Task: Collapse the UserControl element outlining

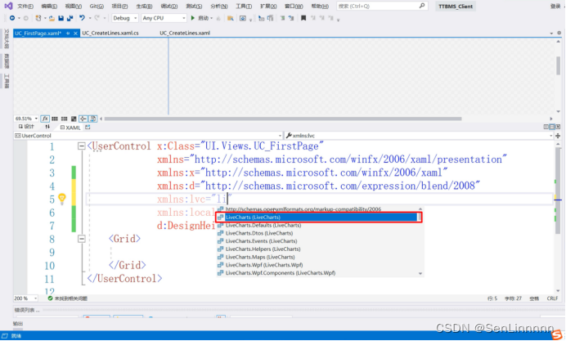Action: tap(82, 146)
